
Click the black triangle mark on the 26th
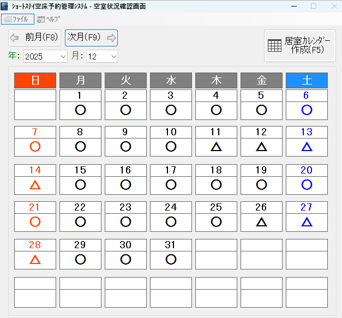pyautogui.click(x=261, y=221)
